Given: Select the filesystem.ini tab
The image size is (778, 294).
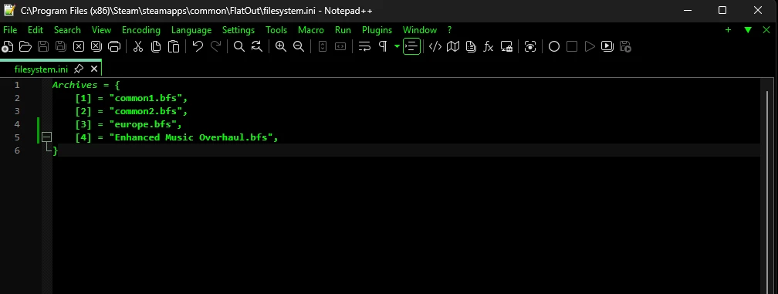Looking at the screenshot, I should 41,69.
